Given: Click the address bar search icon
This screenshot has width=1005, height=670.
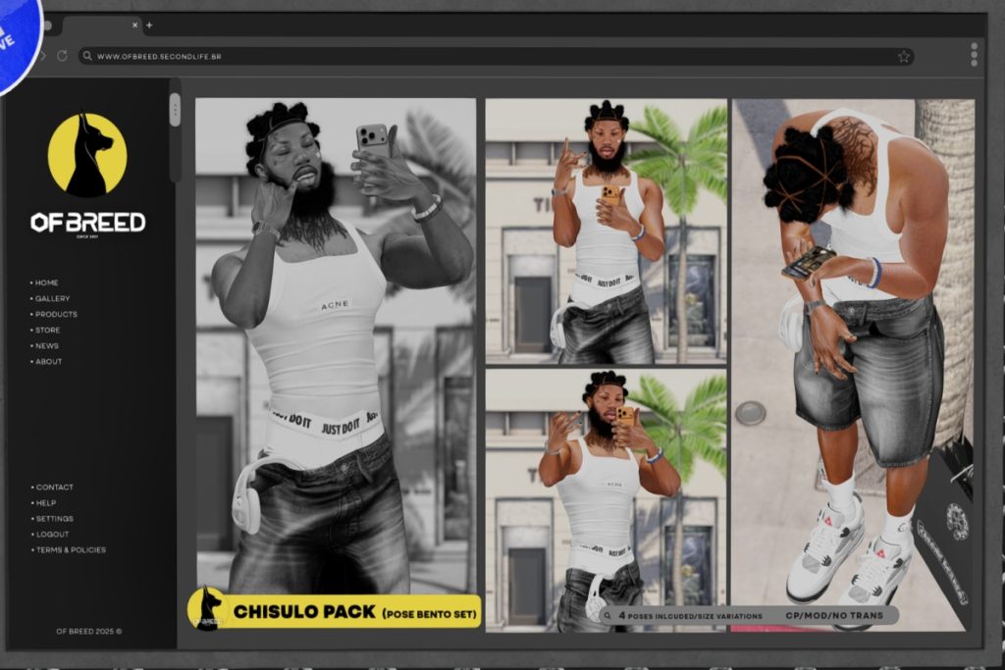Looking at the screenshot, I should coord(87,56).
